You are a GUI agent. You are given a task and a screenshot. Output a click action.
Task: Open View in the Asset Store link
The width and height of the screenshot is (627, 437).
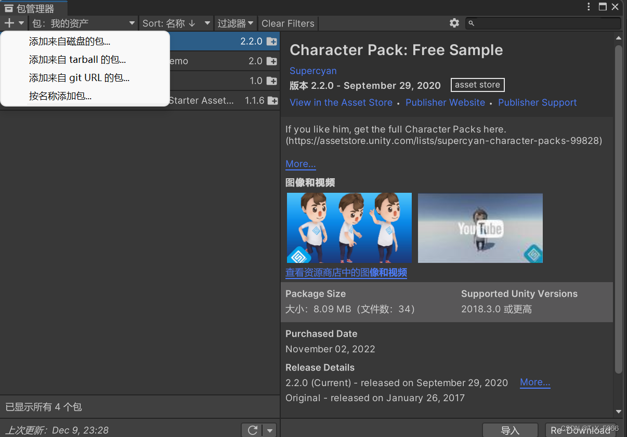tap(341, 103)
